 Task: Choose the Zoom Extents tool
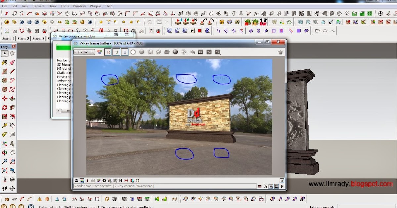tap(5, 170)
